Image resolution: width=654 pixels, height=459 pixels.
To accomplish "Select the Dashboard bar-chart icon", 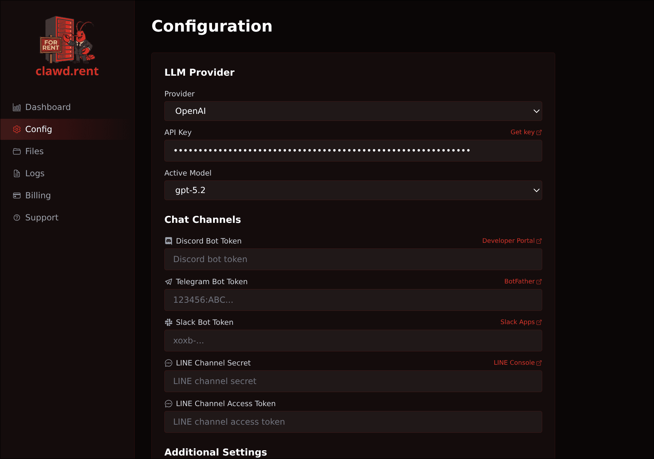I will click(x=16, y=107).
